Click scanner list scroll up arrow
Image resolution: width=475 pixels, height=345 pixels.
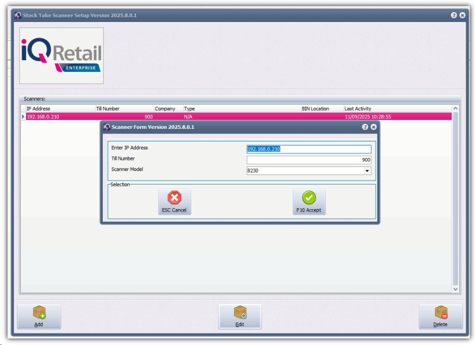coord(455,108)
